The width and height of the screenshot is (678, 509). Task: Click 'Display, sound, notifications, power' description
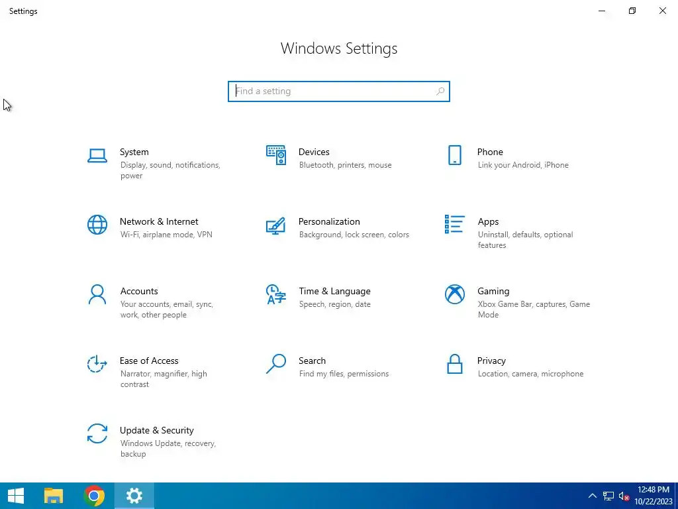[170, 170]
